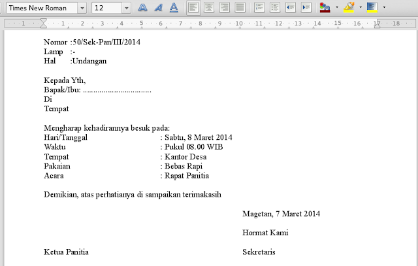Image resolution: width=418 pixels, height=266 pixels.
Task: Click the label "Hari/Tanggal"
Action: pyautogui.click(x=65, y=137)
